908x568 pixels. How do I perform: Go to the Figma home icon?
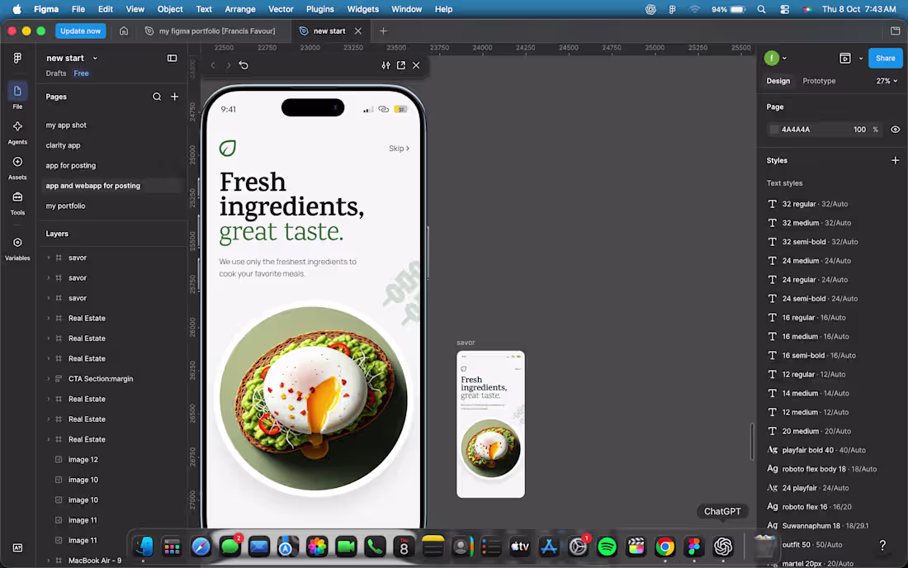click(124, 31)
